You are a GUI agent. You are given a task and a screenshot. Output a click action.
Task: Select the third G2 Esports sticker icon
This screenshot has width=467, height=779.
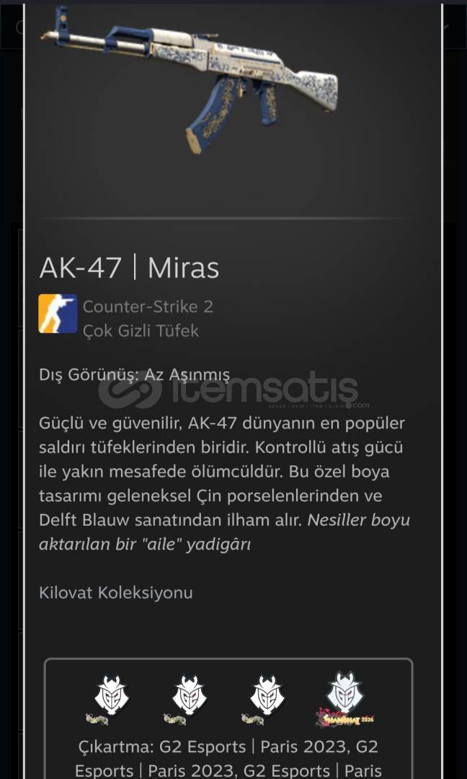265,700
